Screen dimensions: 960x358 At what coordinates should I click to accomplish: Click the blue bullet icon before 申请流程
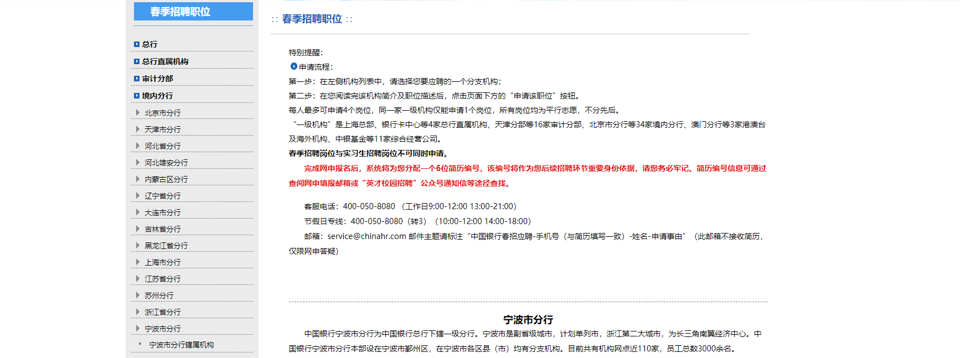pos(294,66)
